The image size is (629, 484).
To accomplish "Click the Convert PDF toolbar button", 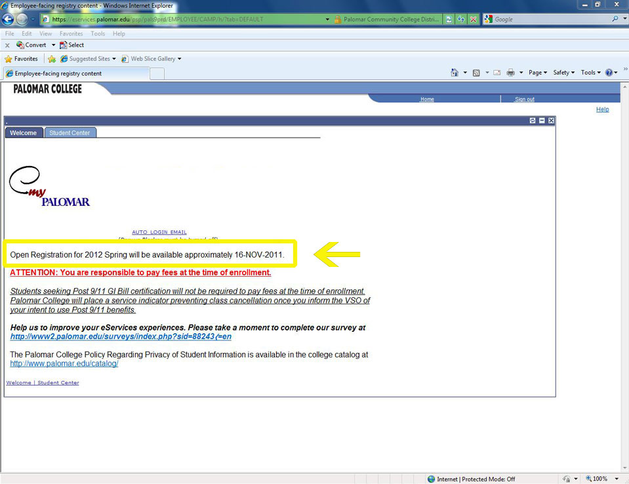I will click(x=31, y=45).
